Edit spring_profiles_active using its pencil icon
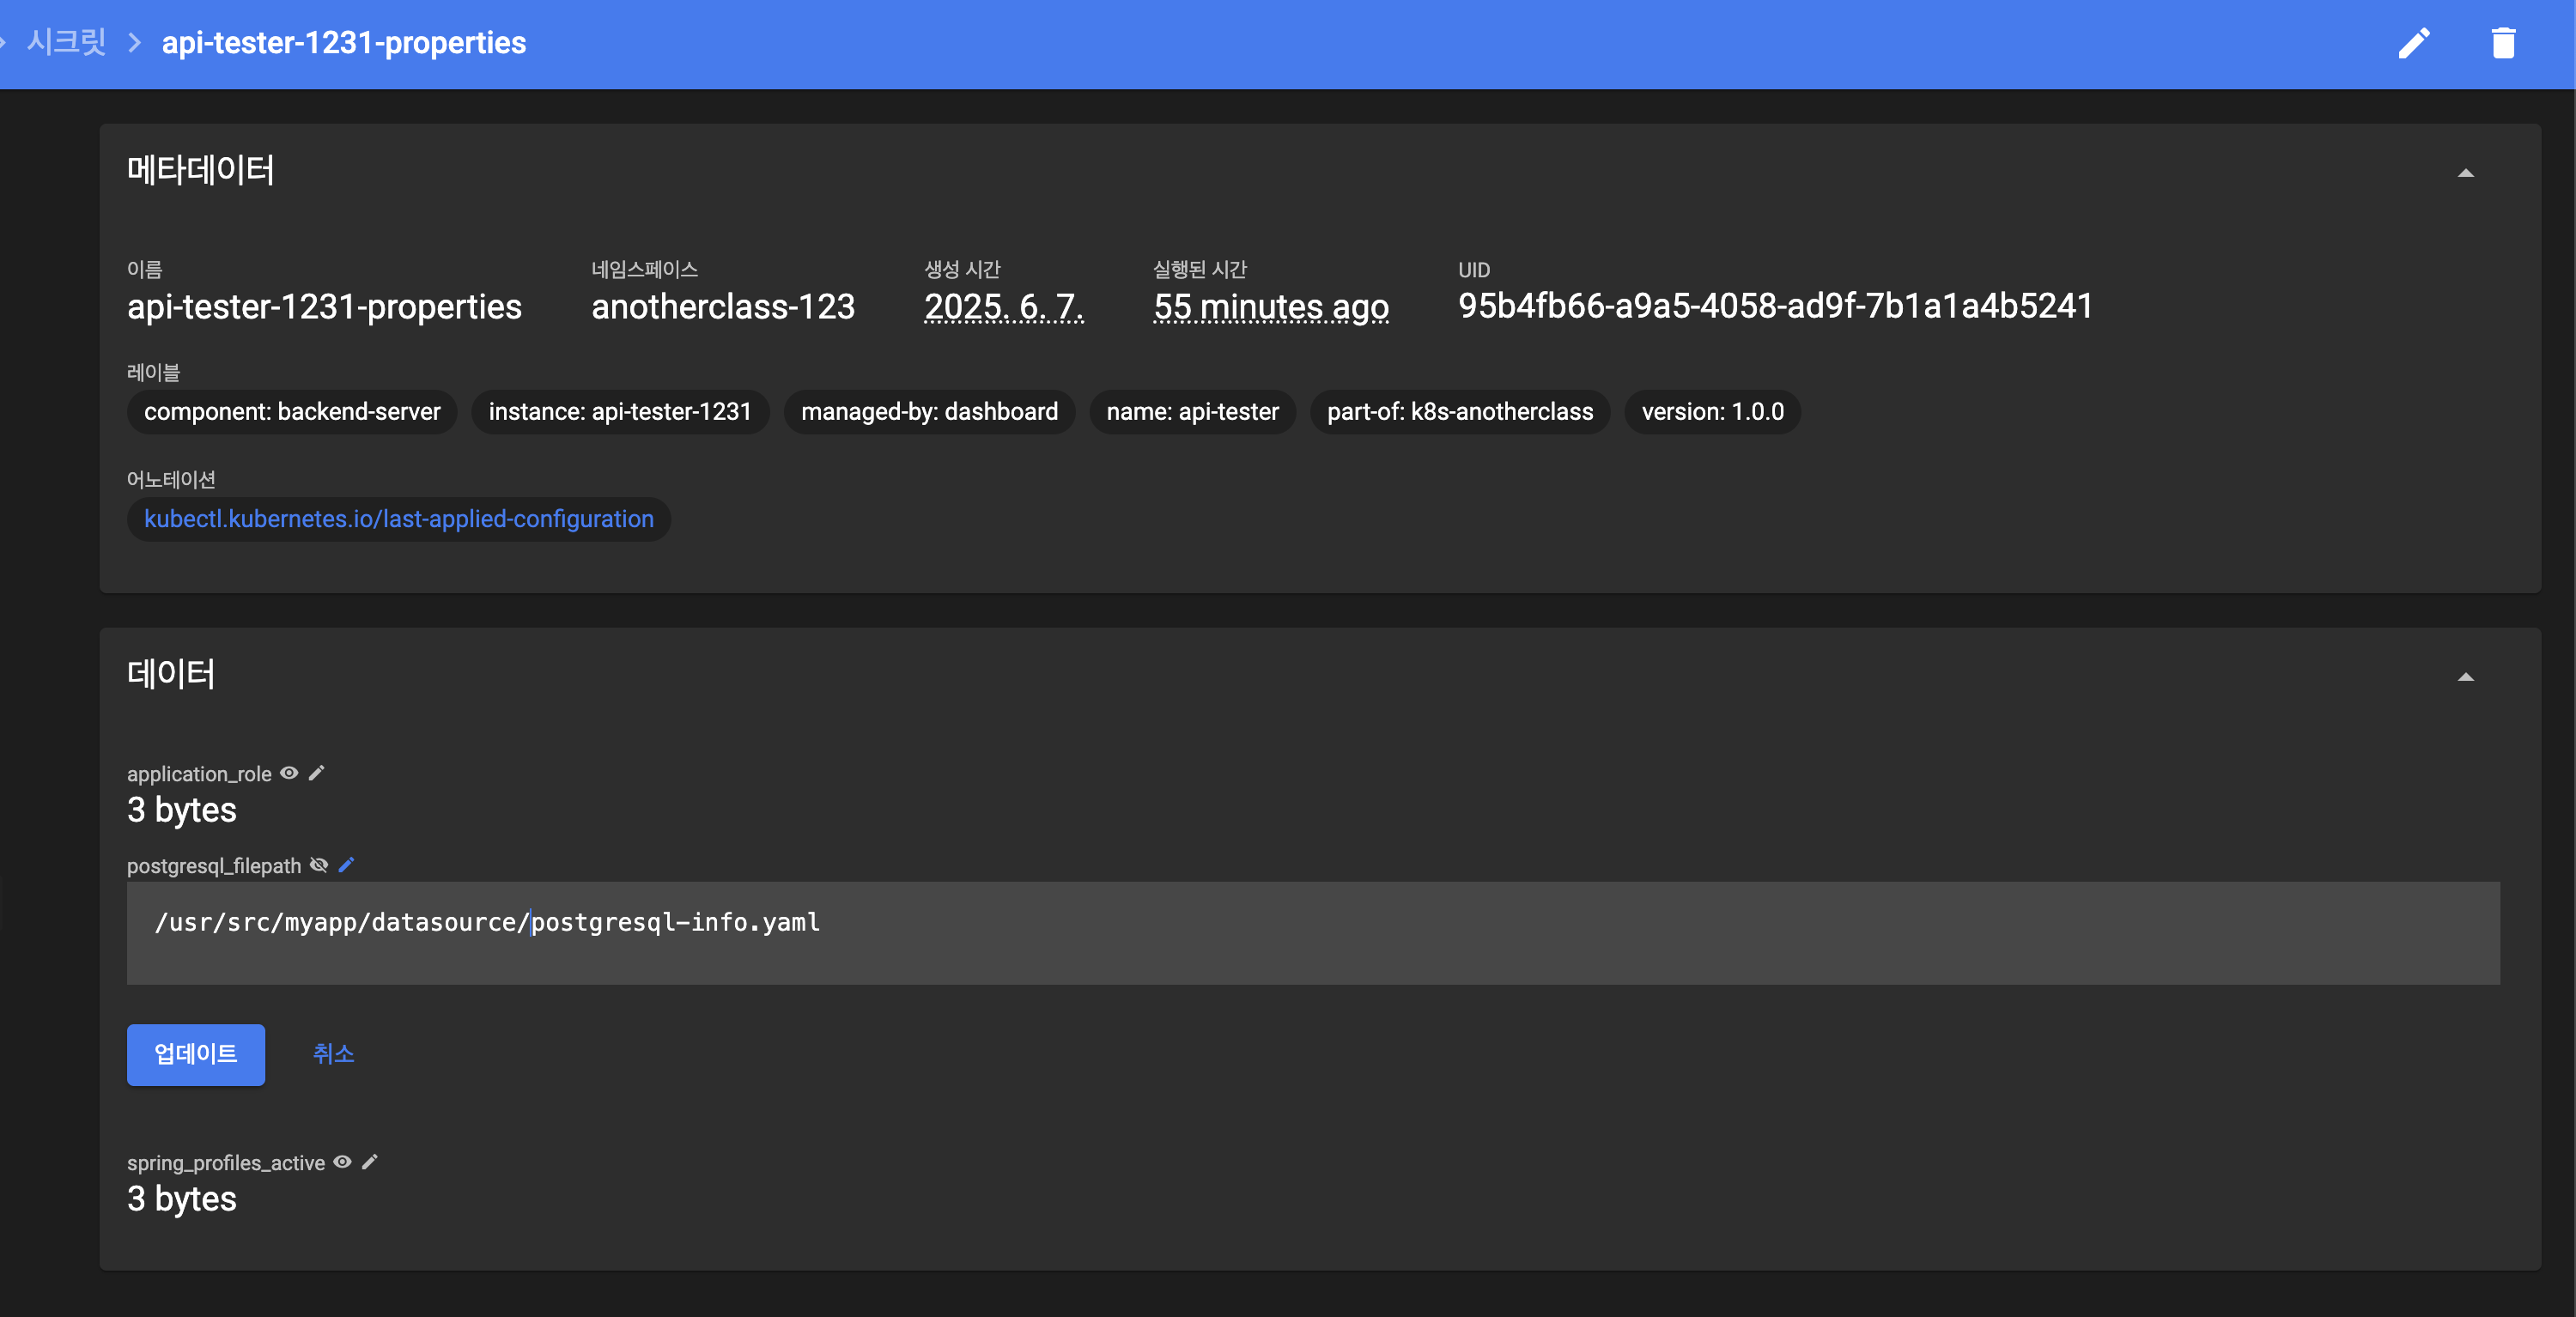Image resolution: width=2576 pixels, height=1317 pixels. pyautogui.click(x=370, y=1162)
